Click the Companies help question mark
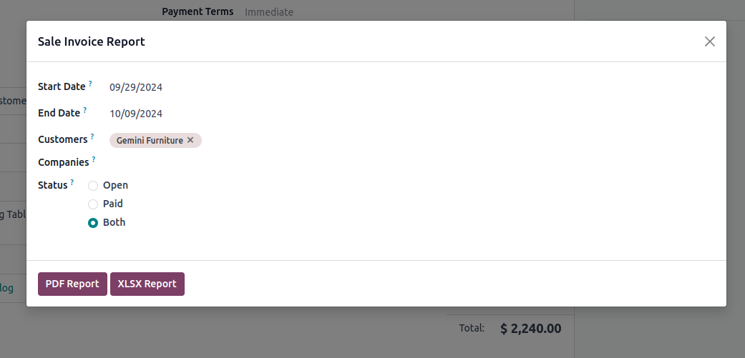The image size is (745, 358). [94, 159]
